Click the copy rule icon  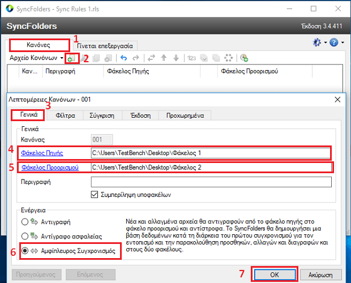click(x=96, y=58)
